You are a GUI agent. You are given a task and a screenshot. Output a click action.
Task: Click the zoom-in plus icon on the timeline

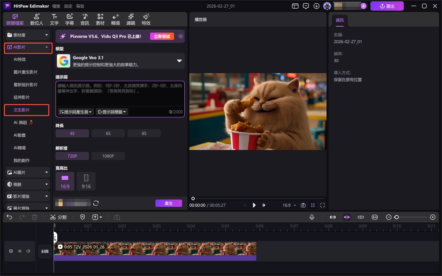[x=432, y=217]
